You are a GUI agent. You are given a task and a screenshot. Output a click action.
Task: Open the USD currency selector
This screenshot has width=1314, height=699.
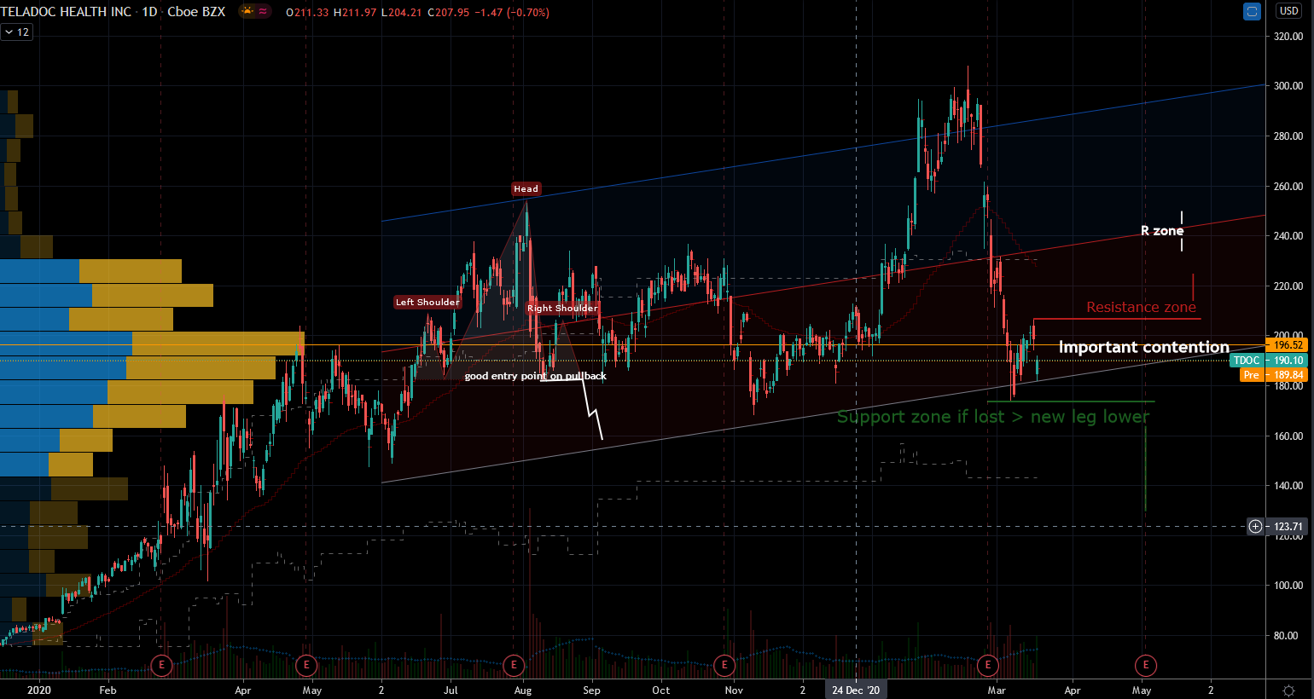pos(1288,11)
